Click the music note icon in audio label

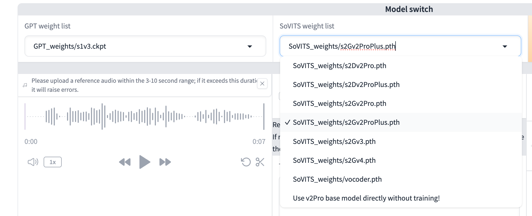[x=25, y=85]
